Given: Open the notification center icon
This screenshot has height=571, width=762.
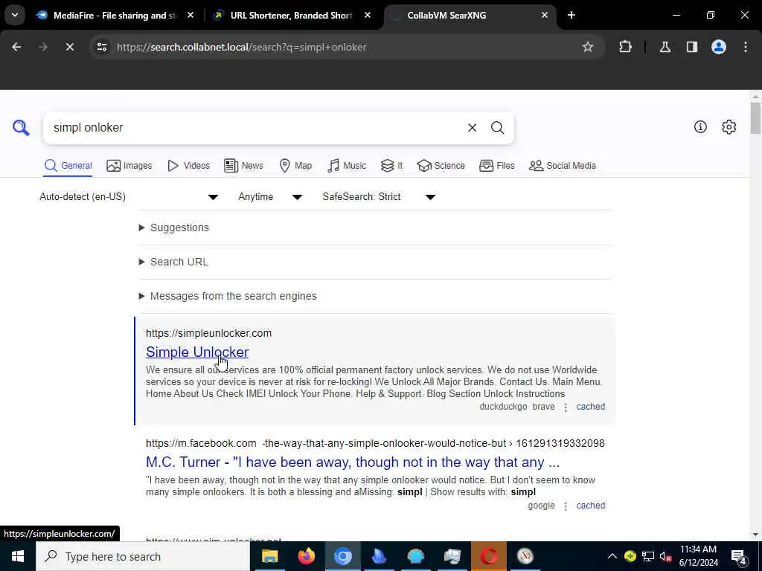Looking at the screenshot, I should tap(739, 556).
